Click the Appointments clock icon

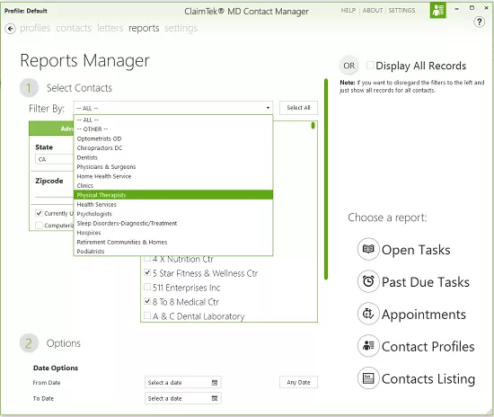(368, 314)
